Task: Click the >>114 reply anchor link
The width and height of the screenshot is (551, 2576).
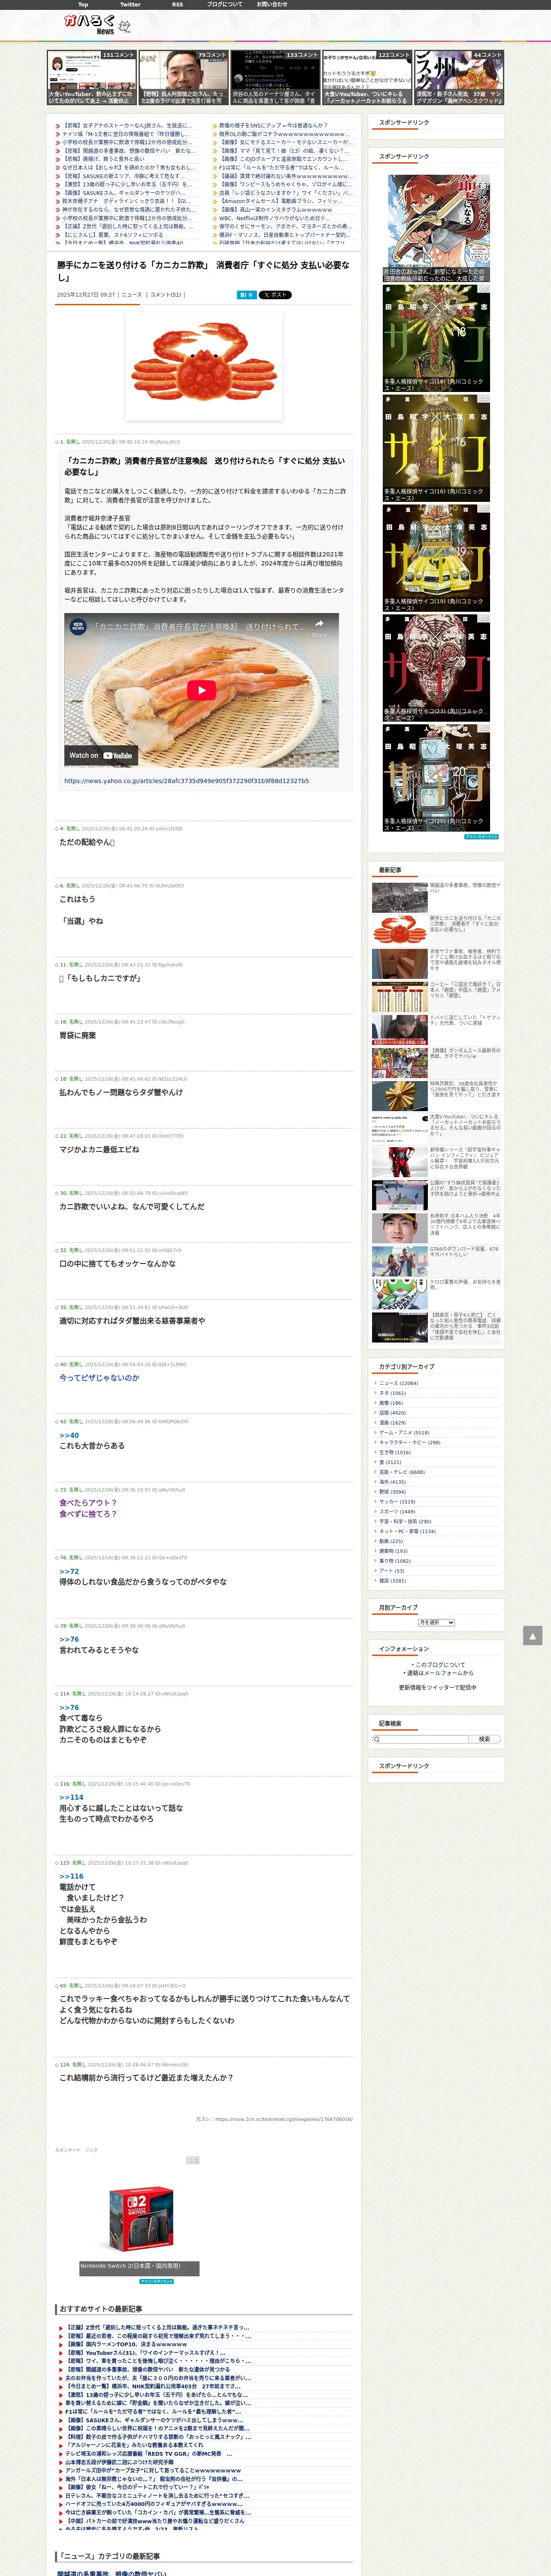Action: point(71,1797)
